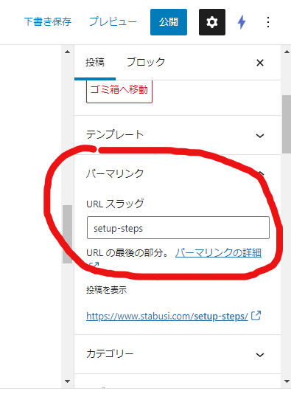
Task: Click external-link icon beside post URL
Action: tap(256, 316)
